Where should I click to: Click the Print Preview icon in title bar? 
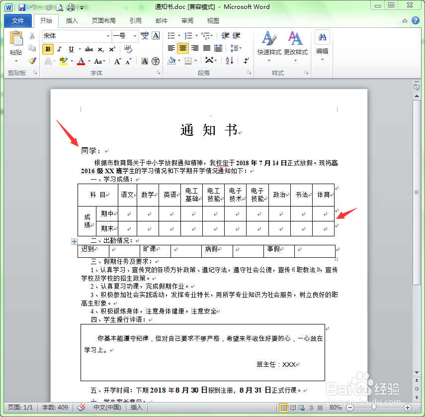coord(59,7)
